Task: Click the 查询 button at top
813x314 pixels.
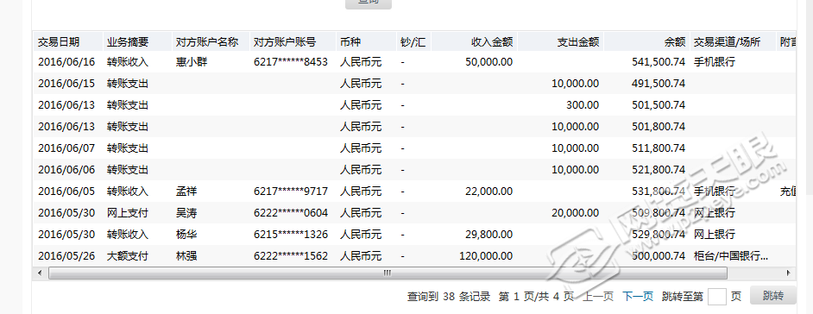Action: 369,3
